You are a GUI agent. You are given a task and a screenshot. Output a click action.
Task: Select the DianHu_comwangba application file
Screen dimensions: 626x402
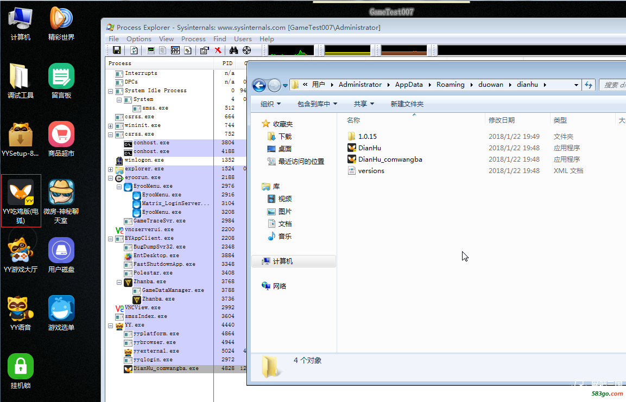pos(385,159)
